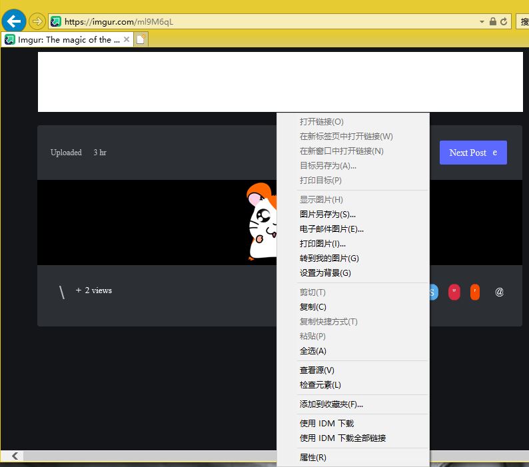This screenshot has width=529, height=467.
Task: Choose 使用 IDM 下载 from context menu
Action: pos(353,424)
